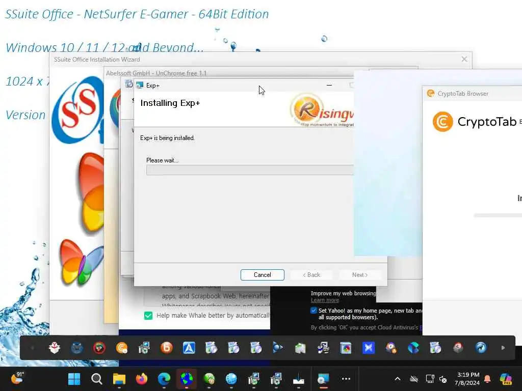Show next dock icons with right arrow

click(503, 348)
